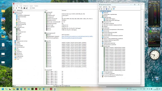162x91 pixels.
Task: Open Отчет menu in AIDA64 menu bar
Action: (x=21, y=6)
